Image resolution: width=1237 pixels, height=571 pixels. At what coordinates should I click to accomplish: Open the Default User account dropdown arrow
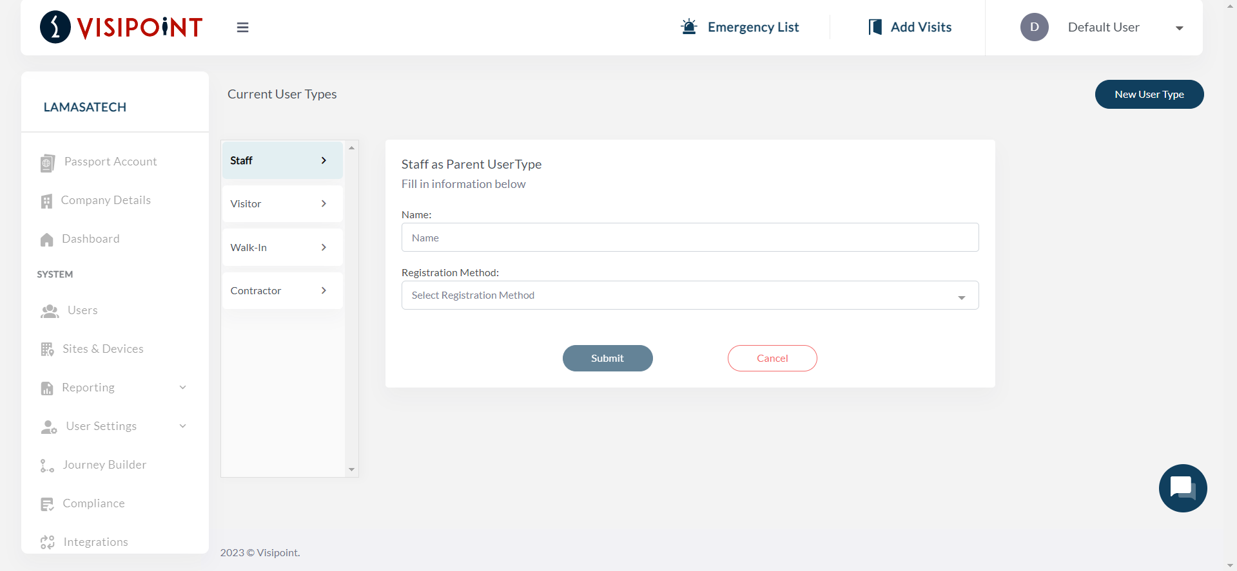tap(1179, 28)
